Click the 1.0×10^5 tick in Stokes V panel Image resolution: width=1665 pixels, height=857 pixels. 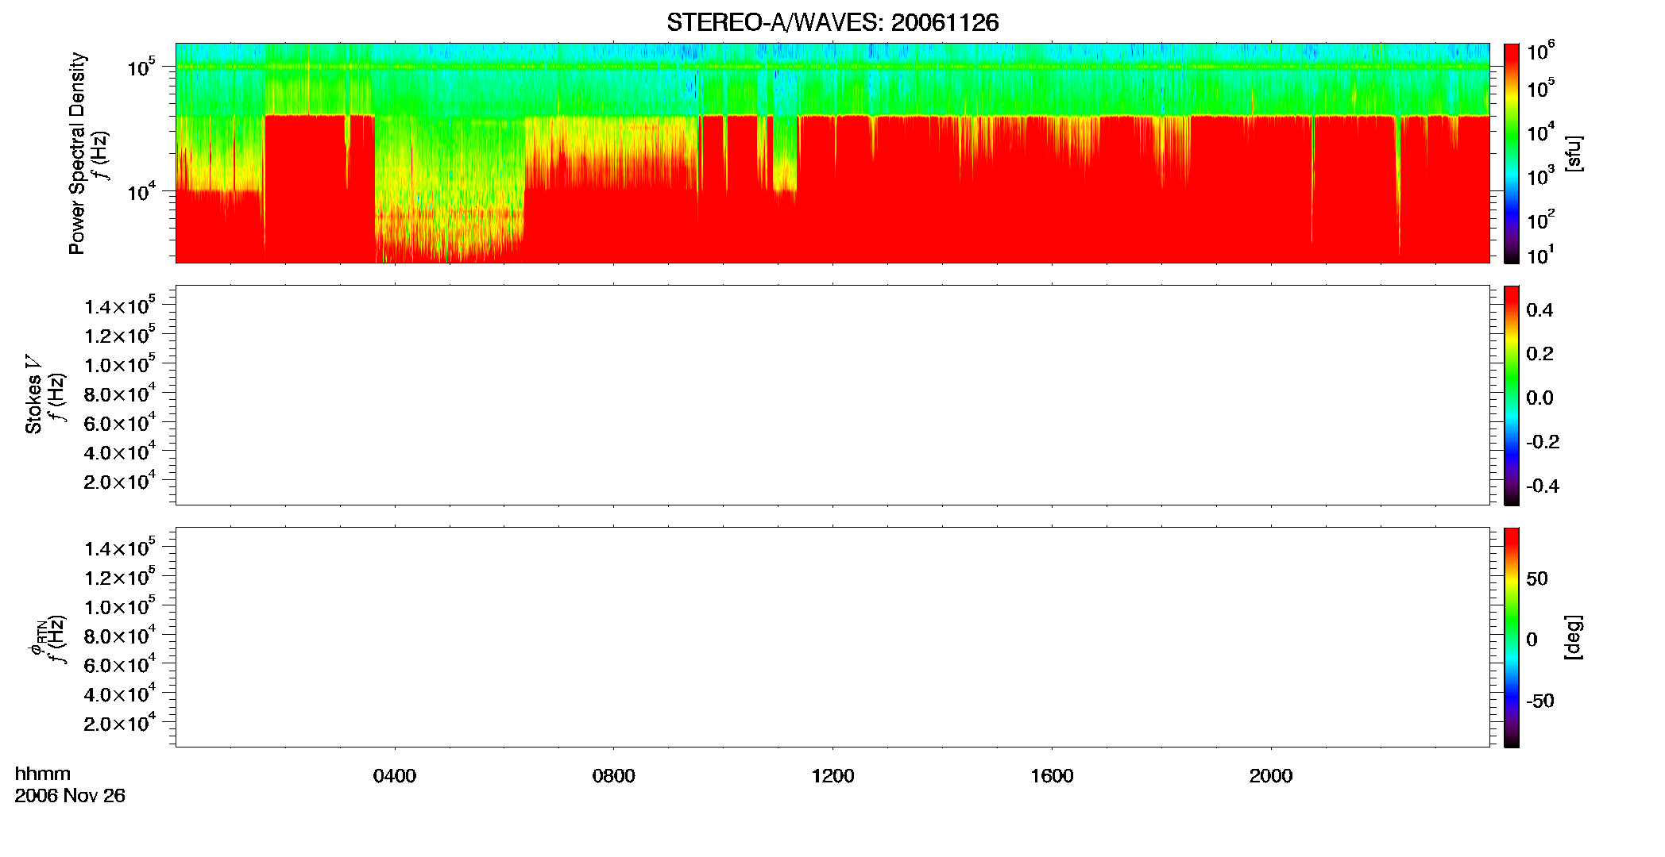(120, 364)
